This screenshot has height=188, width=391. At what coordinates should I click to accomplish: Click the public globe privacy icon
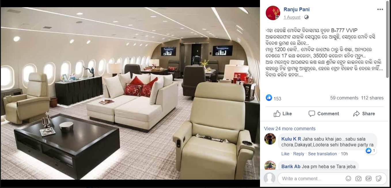(x=306, y=17)
